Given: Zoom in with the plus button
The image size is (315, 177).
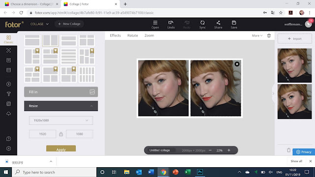Looking at the screenshot, I should [x=229, y=150].
